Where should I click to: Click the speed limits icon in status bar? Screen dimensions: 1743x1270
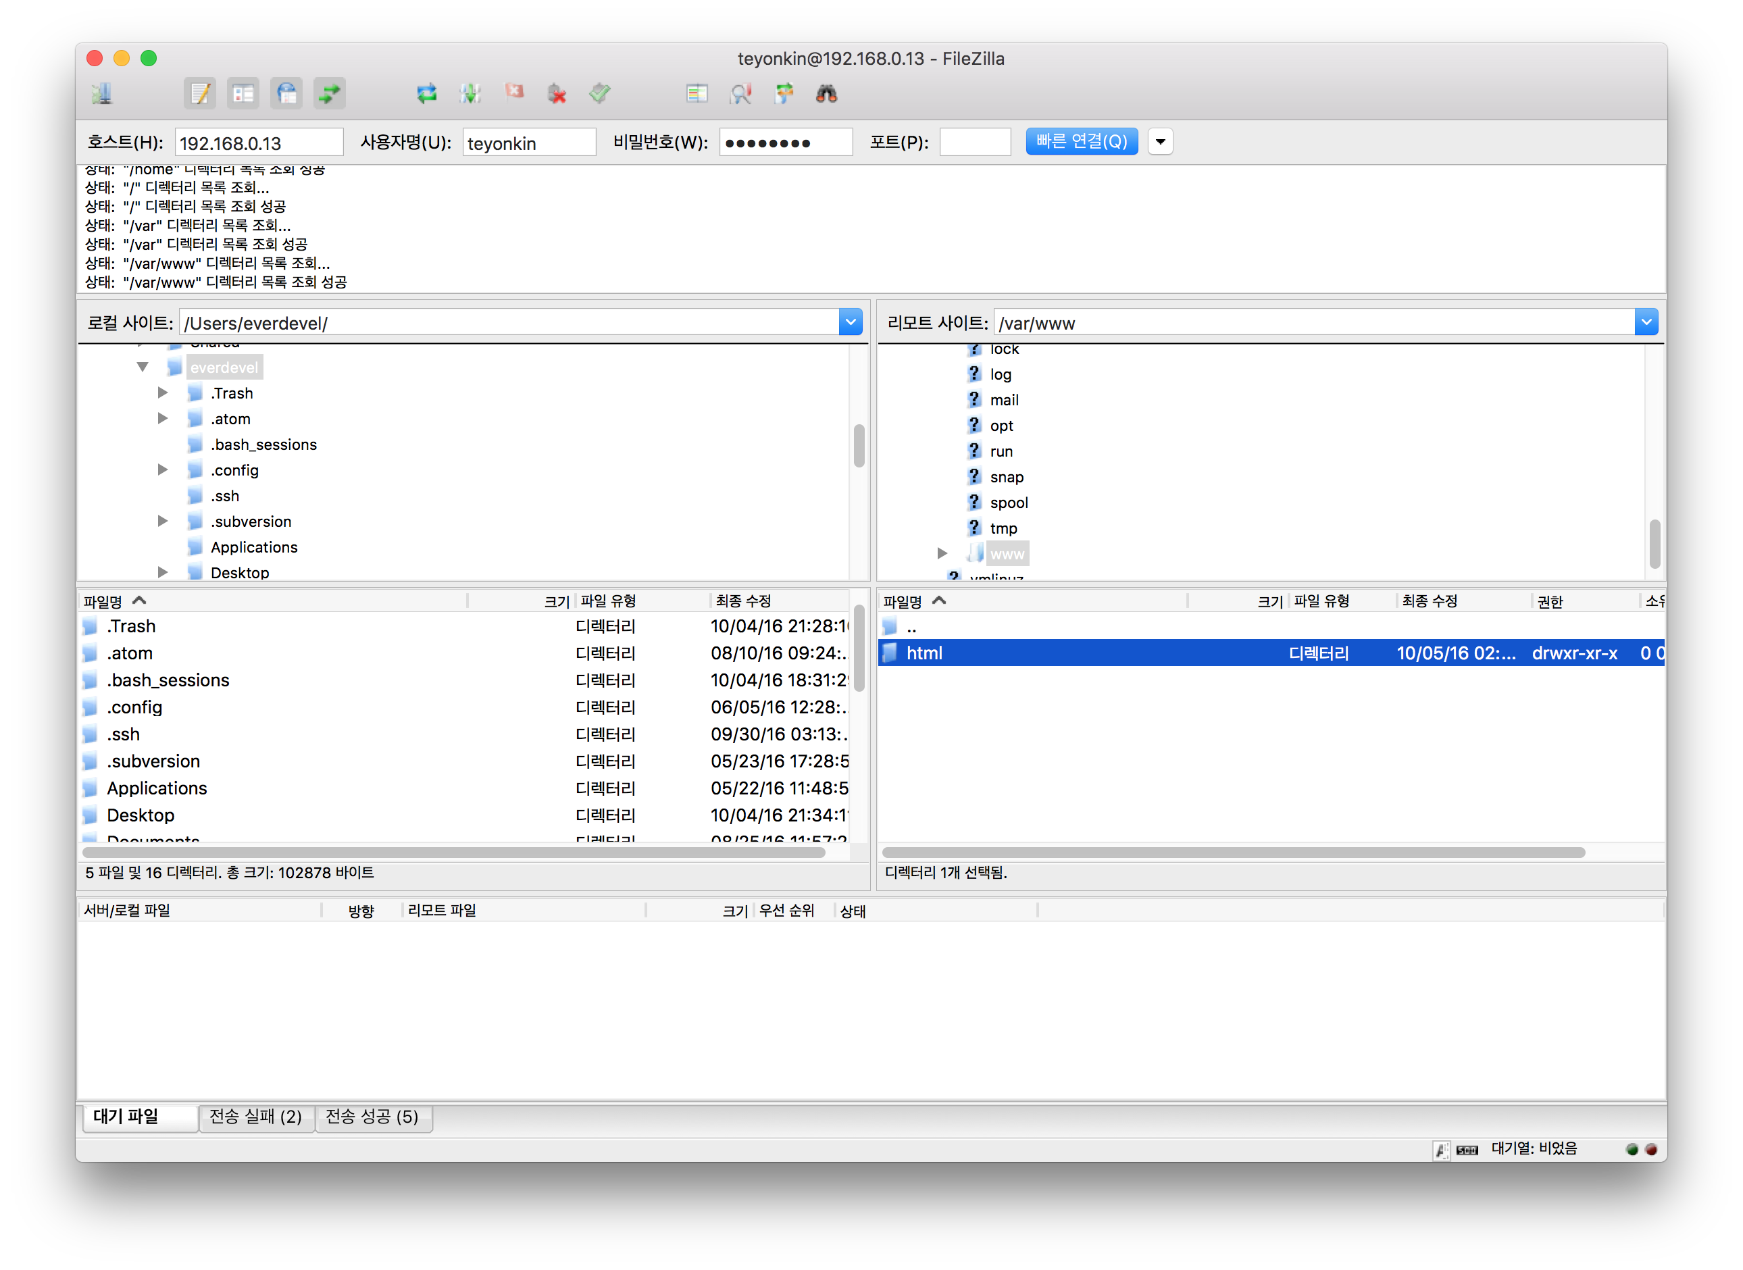click(1467, 1150)
